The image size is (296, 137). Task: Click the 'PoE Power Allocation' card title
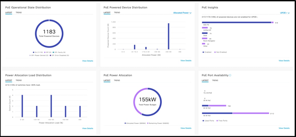coord(118,75)
